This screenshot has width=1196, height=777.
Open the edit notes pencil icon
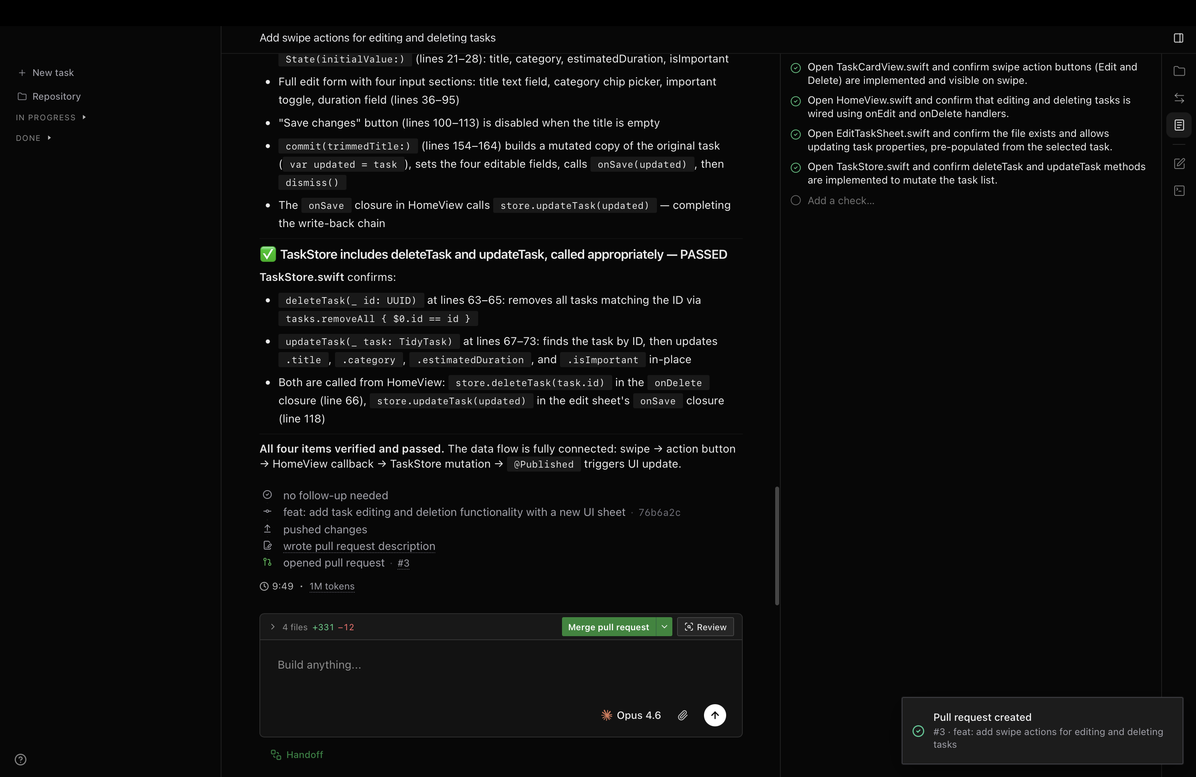(x=1179, y=164)
